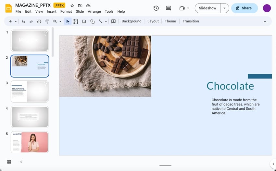The height and width of the screenshot is (171, 276).
Task: Select the text box tool
Action: point(76,21)
